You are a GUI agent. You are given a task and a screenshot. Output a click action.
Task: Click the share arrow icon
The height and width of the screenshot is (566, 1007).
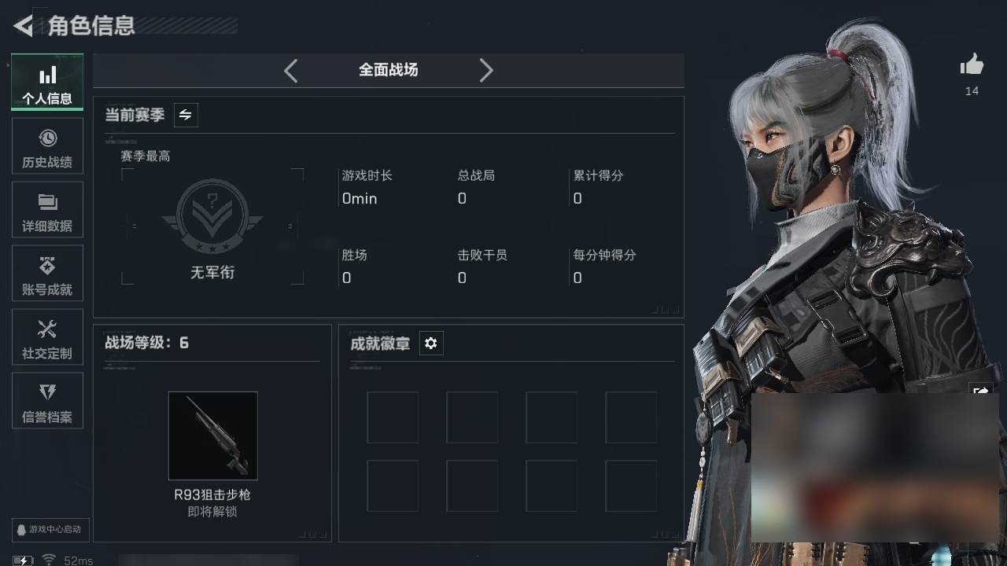coord(981,390)
